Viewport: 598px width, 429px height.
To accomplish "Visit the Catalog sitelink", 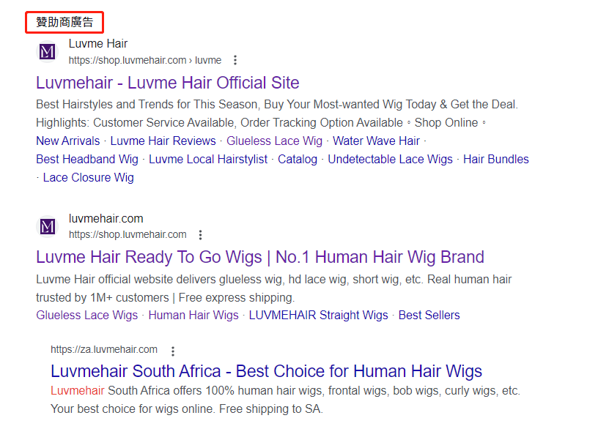I will (x=298, y=160).
